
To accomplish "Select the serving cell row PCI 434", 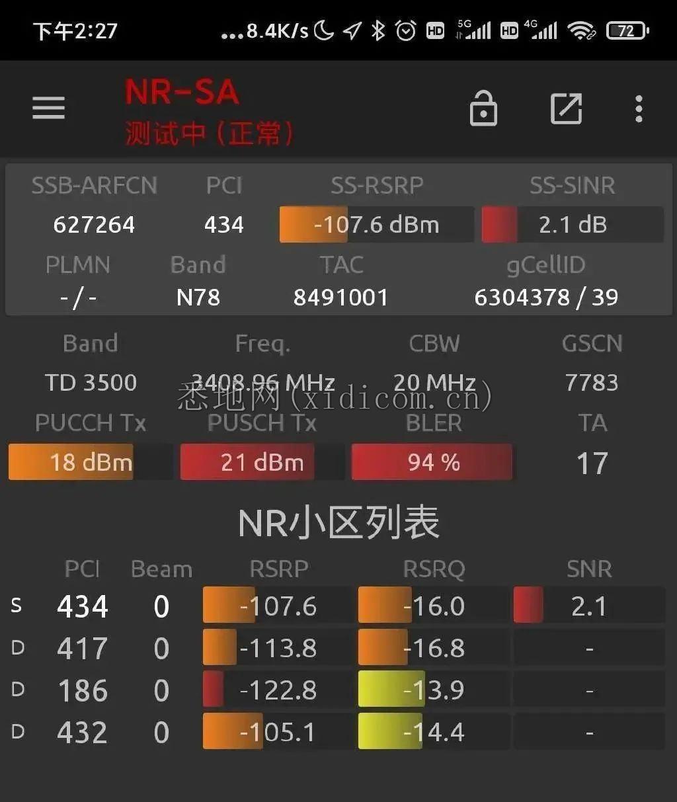I will [x=337, y=606].
